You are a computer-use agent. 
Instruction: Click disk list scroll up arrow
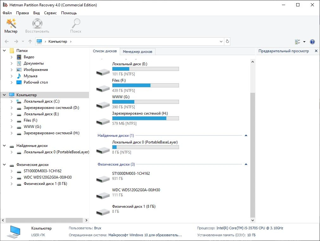pos(253,62)
